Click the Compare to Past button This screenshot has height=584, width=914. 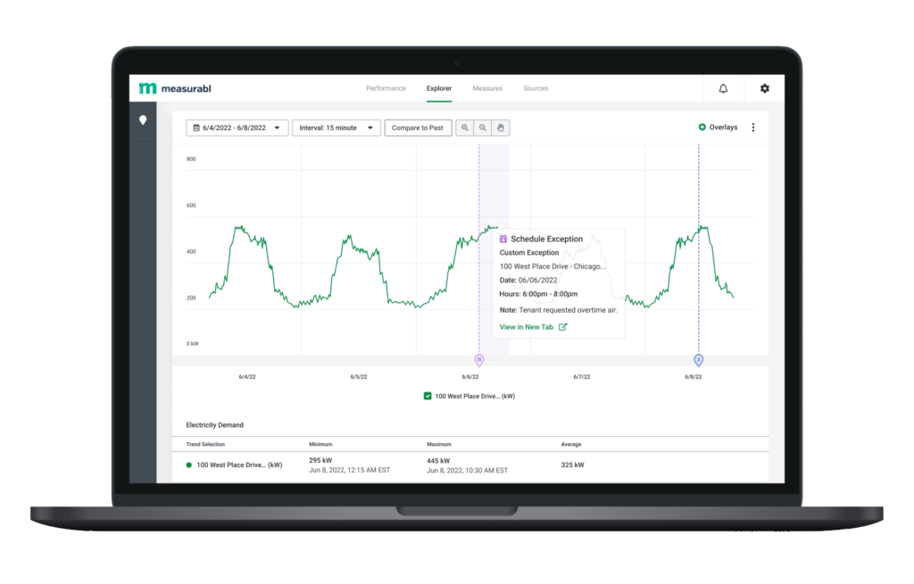point(418,127)
